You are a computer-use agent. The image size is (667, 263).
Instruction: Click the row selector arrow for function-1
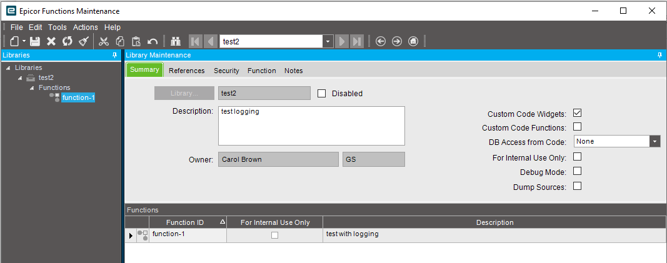131,236
